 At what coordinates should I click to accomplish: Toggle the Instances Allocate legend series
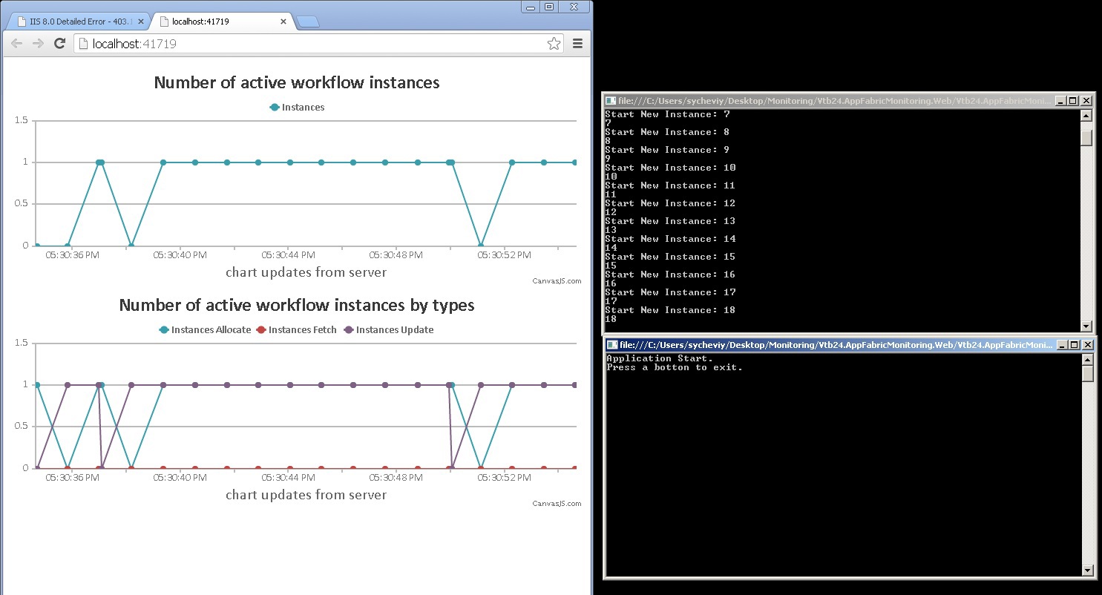205,329
